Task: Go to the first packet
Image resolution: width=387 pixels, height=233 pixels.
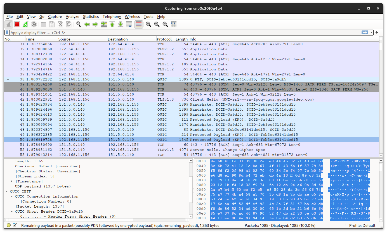Action: click(x=112, y=24)
